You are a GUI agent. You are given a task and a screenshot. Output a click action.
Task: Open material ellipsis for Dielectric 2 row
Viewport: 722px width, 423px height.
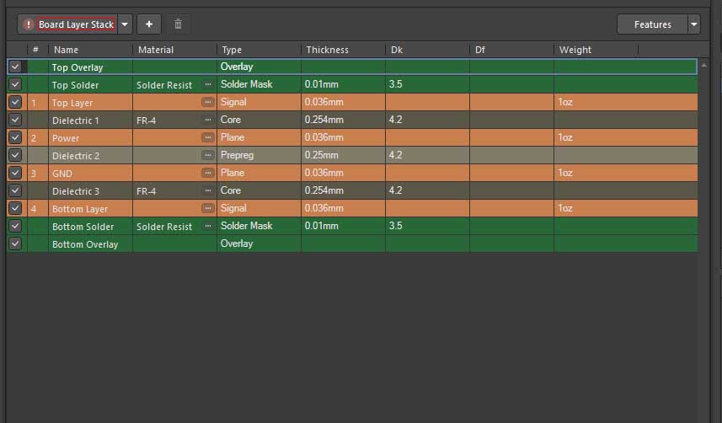pos(207,155)
